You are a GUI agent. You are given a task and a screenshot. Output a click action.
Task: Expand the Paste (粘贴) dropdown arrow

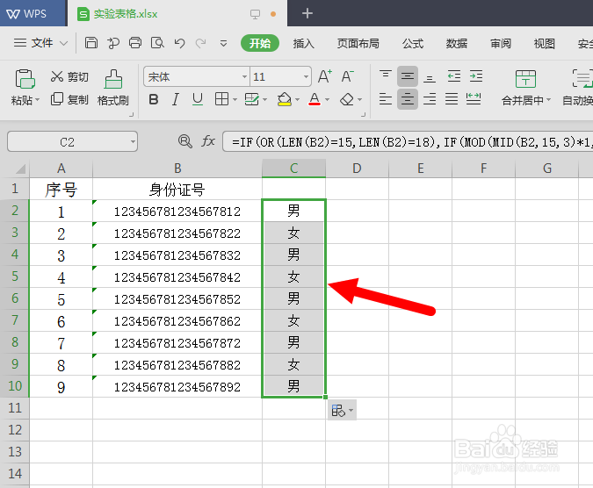37,100
